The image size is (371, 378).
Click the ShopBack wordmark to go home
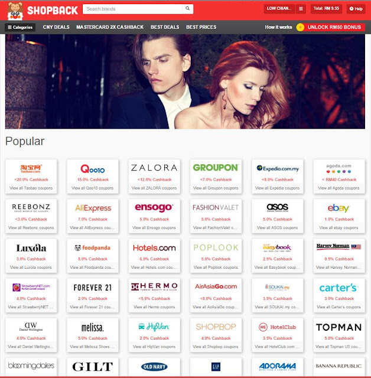click(x=53, y=11)
